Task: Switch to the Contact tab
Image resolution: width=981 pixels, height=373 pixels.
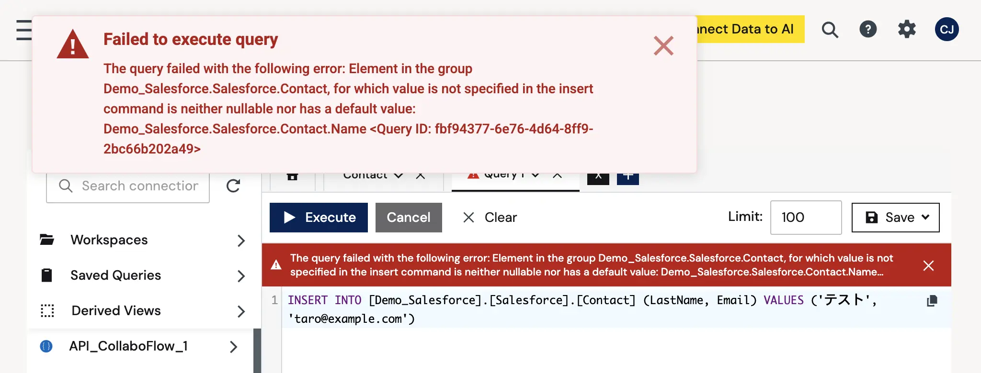Action: pyautogui.click(x=365, y=176)
